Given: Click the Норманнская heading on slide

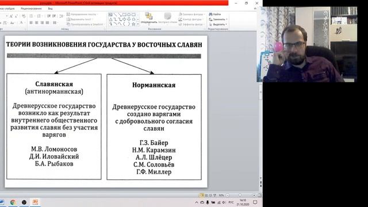Looking at the screenshot, I should point(154,85).
